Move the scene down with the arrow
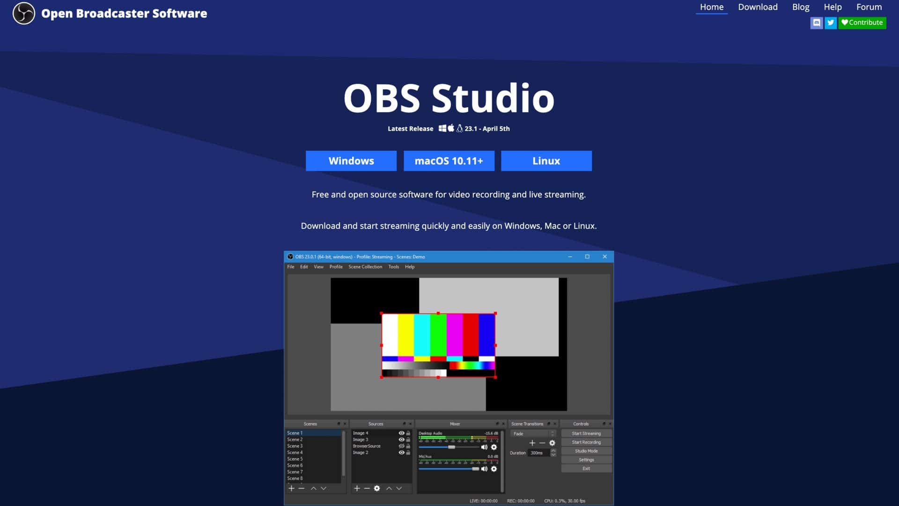899x506 pixels. (x=324, y=488)
